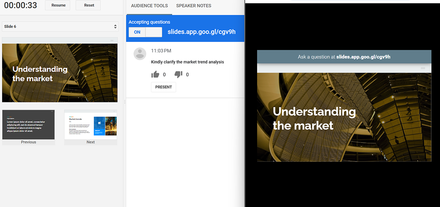Select the Audience Tools tab
The width and height of the screenshot is (440, 207).
149,6
